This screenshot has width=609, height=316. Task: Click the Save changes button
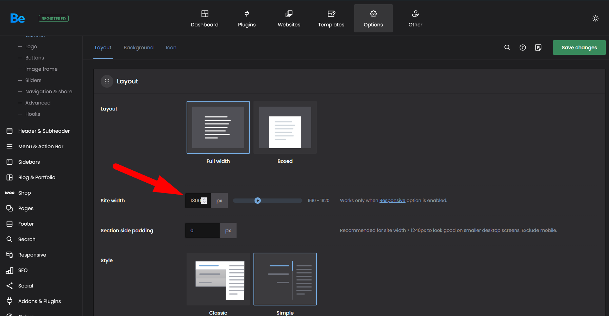579,48
